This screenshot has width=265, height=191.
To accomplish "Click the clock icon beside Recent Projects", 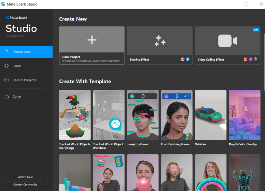I will coord(6,80).
